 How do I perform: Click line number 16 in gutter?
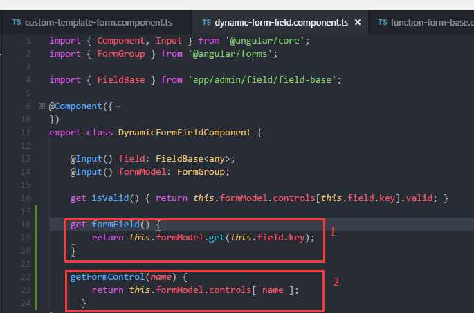tap(26, 198)
